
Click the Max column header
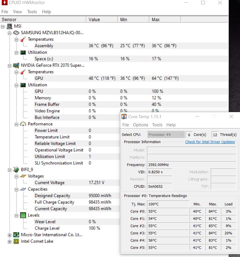coord(165,19)
